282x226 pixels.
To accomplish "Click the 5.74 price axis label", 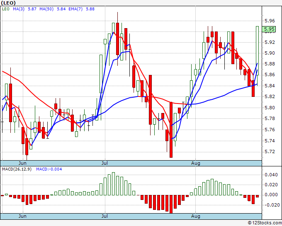I will (270, 141).
